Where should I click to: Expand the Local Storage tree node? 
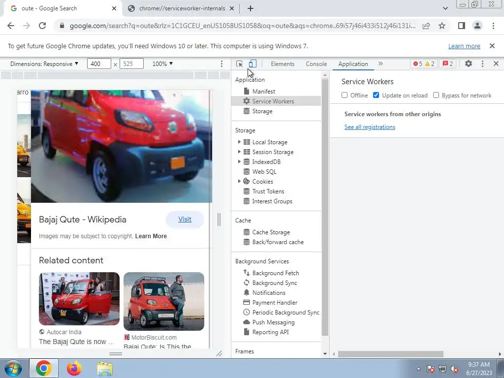click(x=239, y=142)
